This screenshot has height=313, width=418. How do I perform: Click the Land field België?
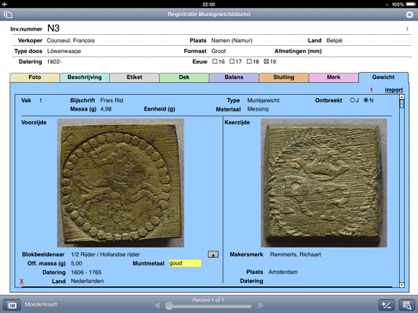(x=334, y=40)
